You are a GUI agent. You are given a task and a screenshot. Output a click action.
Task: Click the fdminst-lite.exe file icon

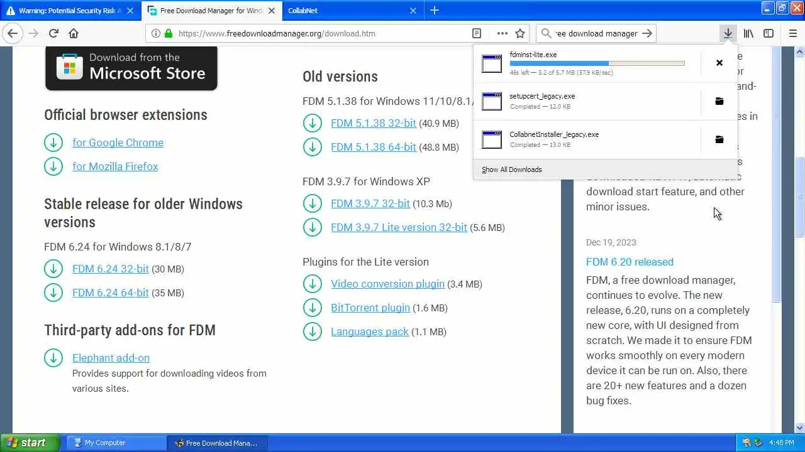(492, 63)
